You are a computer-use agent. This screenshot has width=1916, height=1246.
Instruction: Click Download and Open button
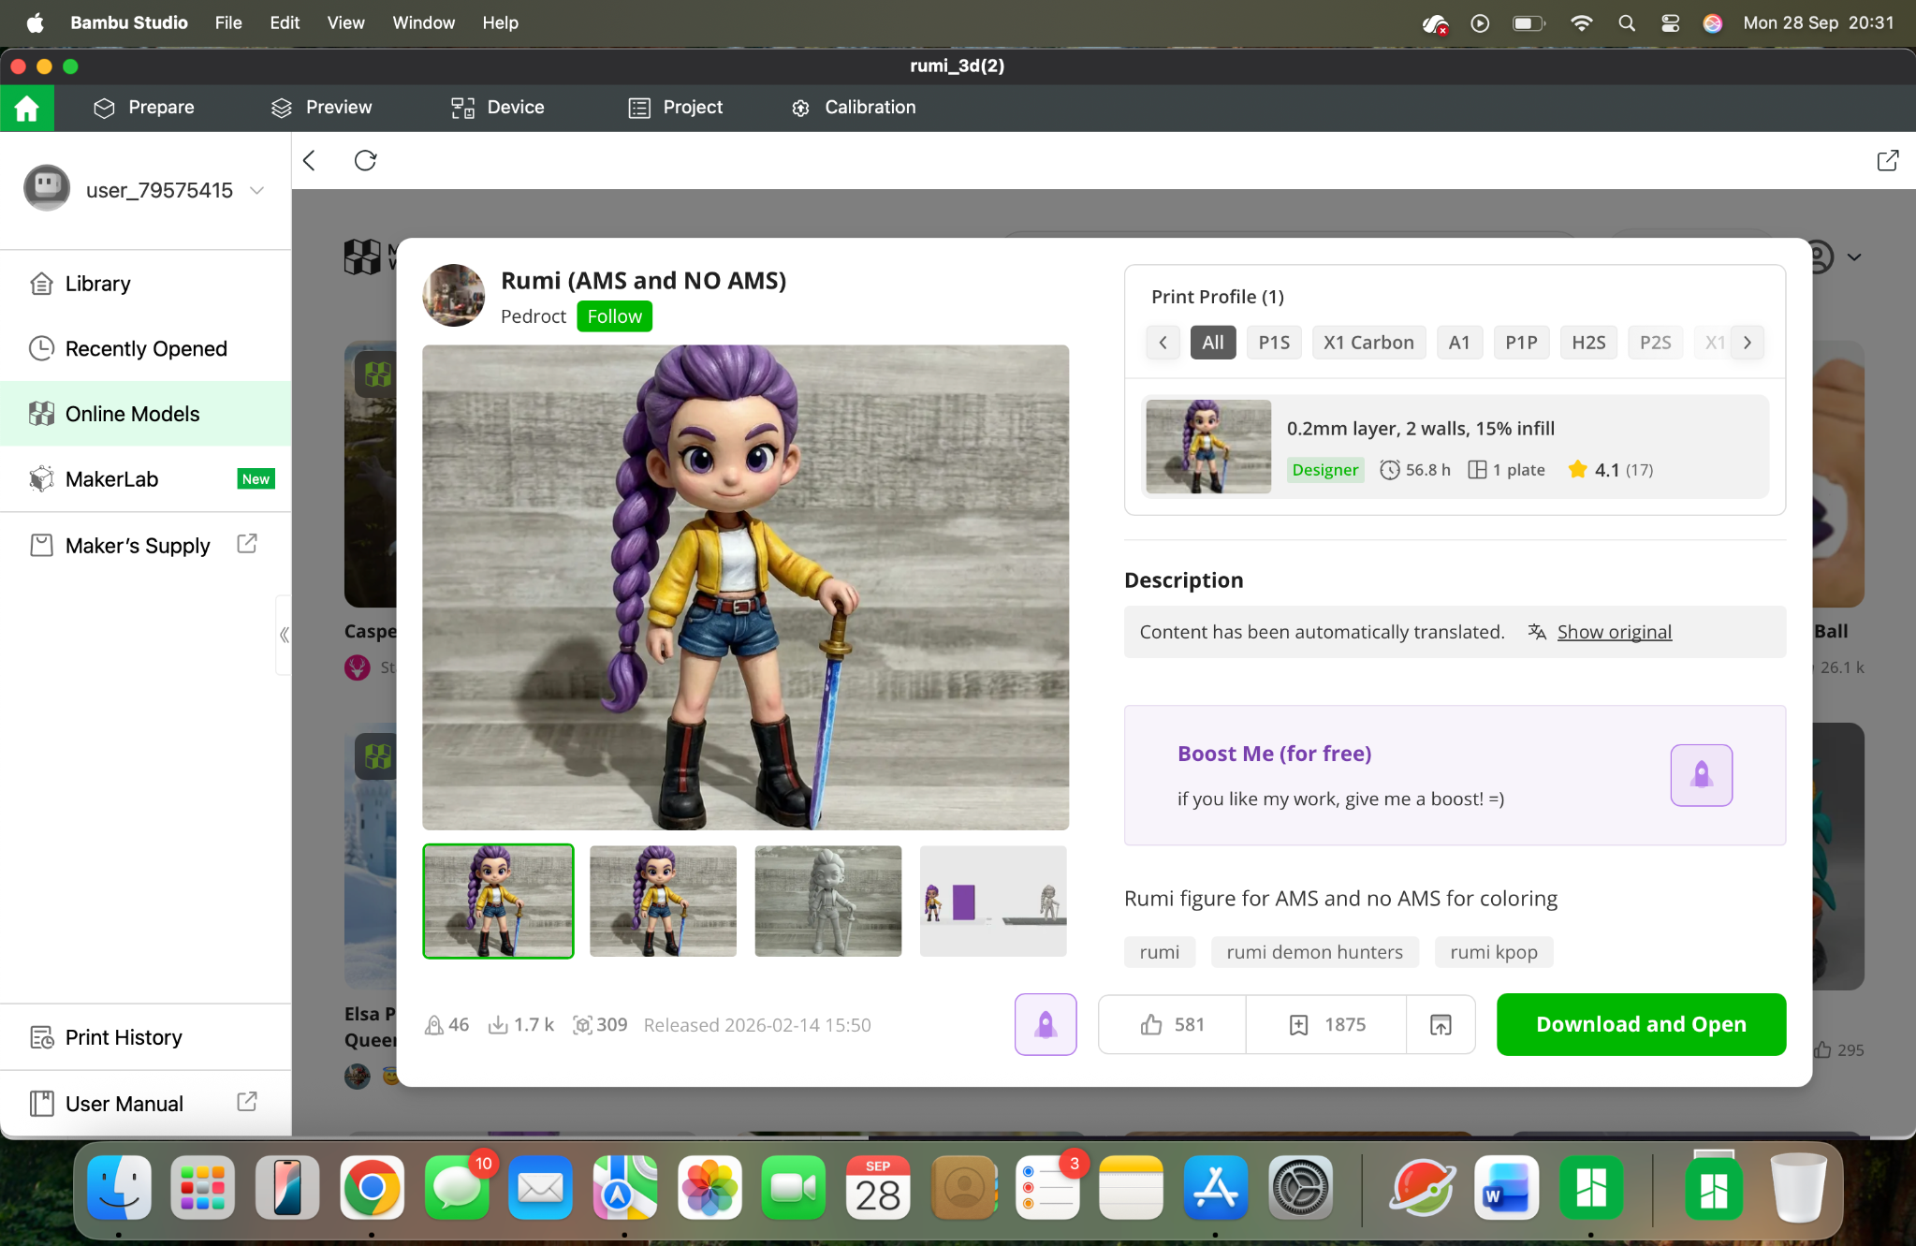coord(1641,1024)
